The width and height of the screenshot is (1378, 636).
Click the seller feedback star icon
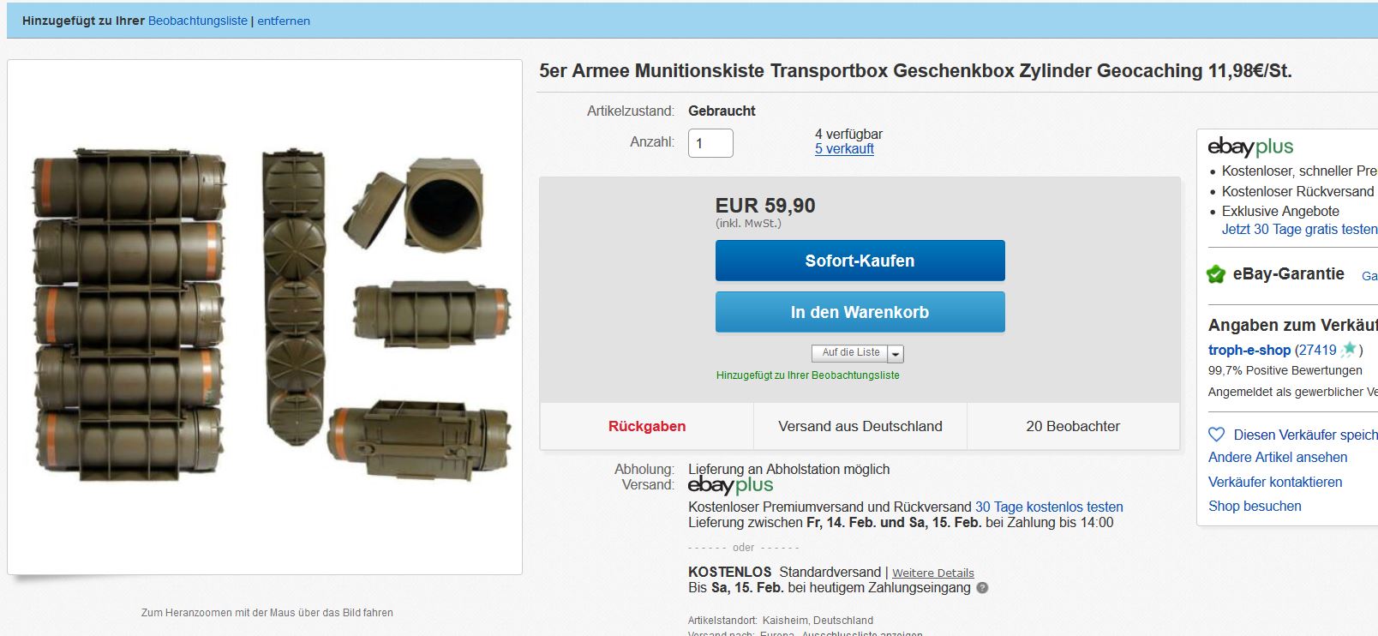1349,349
